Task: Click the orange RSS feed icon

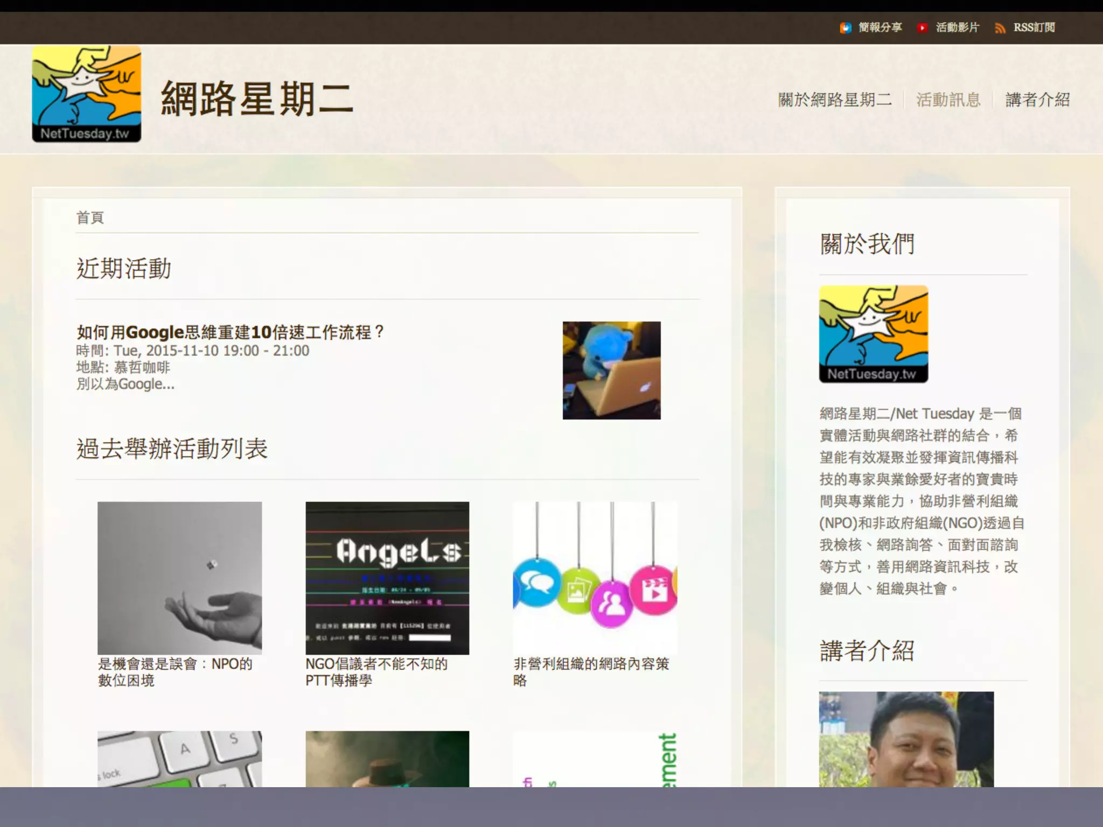Action: (1000, 28)
